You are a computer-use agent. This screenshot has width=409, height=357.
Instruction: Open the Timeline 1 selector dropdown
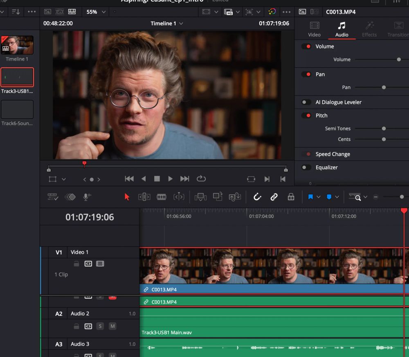[167, 23]
